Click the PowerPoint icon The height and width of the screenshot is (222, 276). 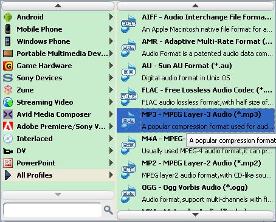[x=8, y=163]
